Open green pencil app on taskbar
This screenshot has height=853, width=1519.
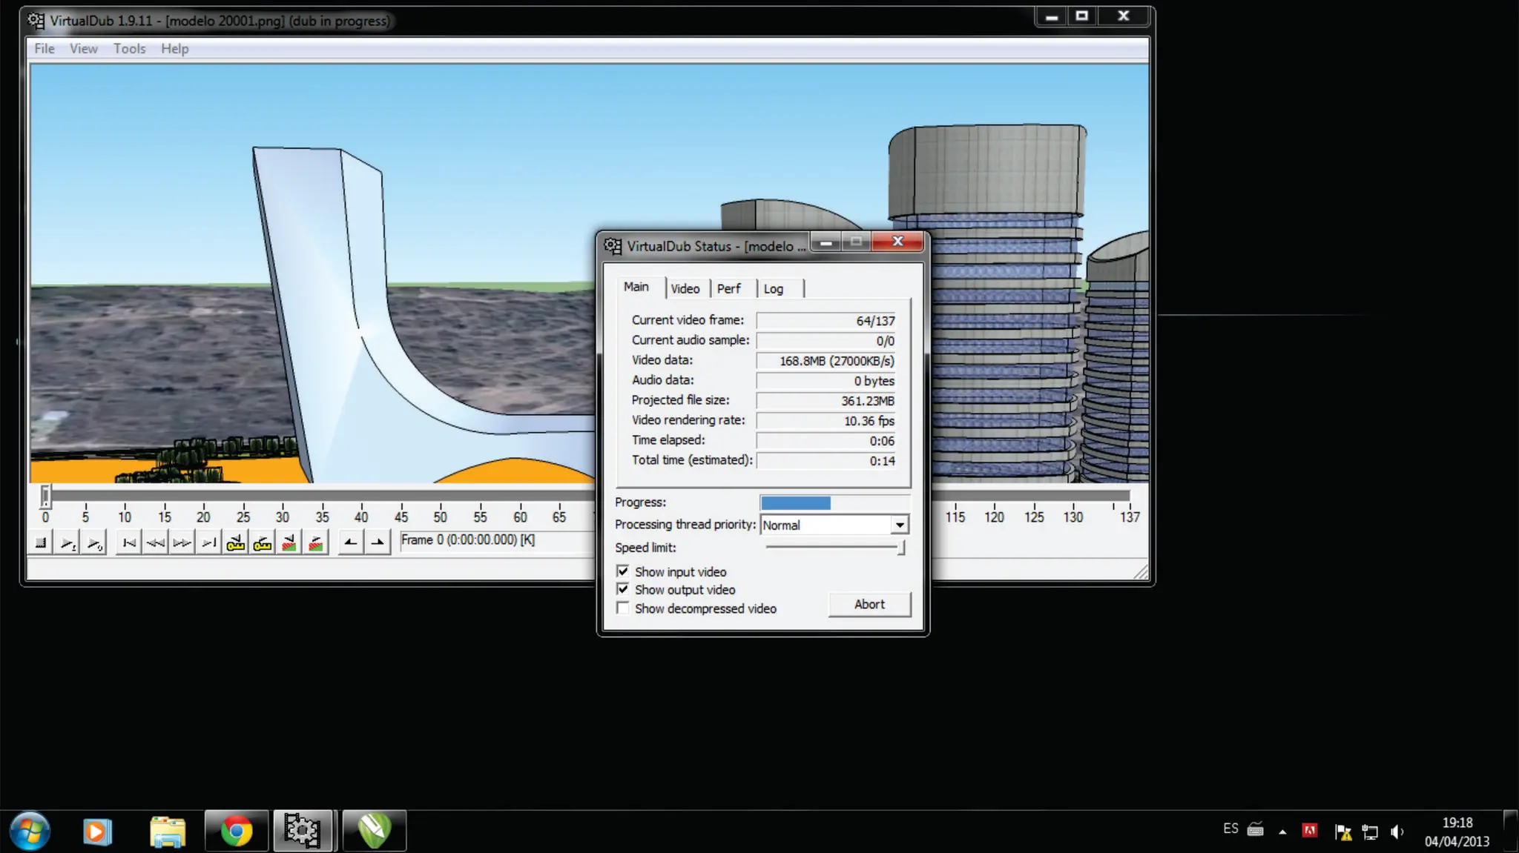375,831
